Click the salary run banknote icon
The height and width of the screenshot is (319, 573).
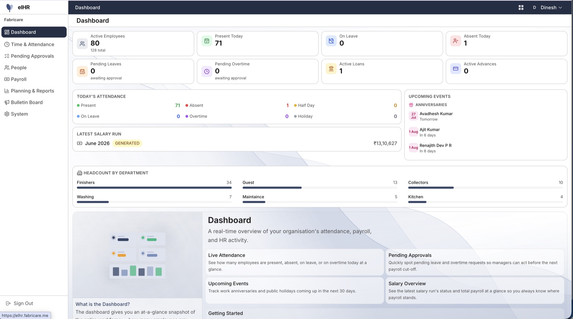(80, 144)
